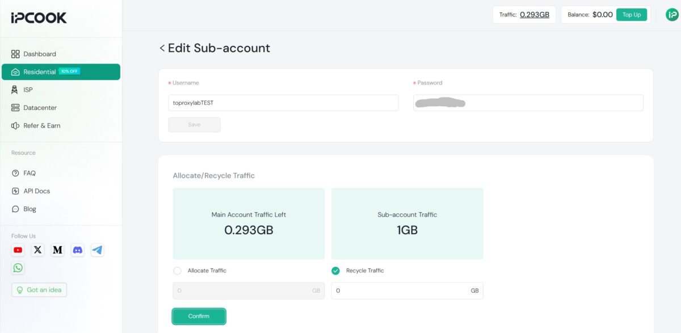Click the back arrow beside Edit Sub-account
This screenshot has width=681, height=333.
point(162,48)
